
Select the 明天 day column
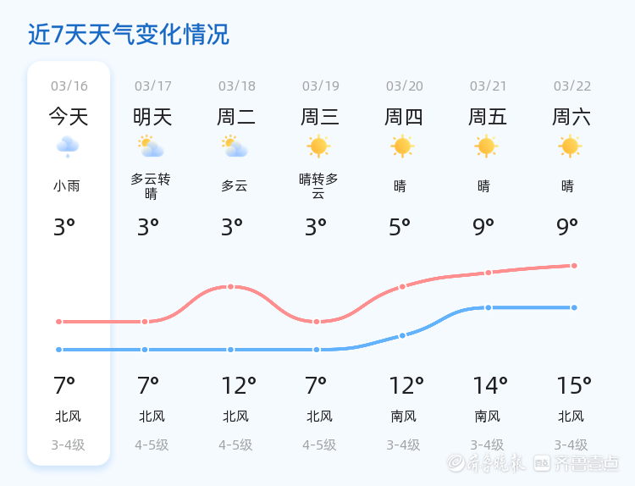click(x=152, y=263)
